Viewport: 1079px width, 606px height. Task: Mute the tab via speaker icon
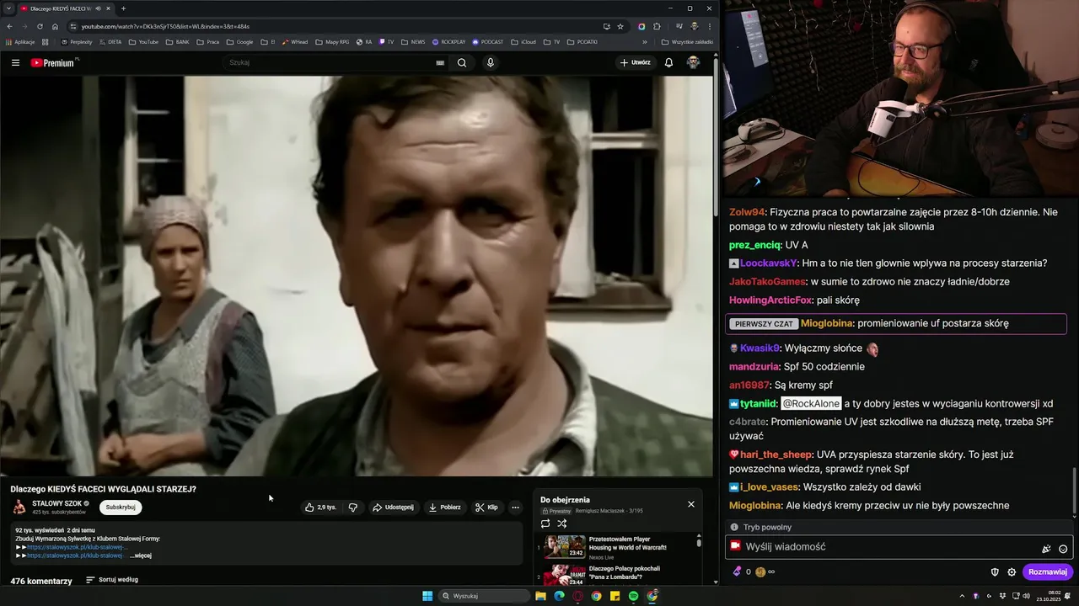pyautogui.click(x=99, y=8)
